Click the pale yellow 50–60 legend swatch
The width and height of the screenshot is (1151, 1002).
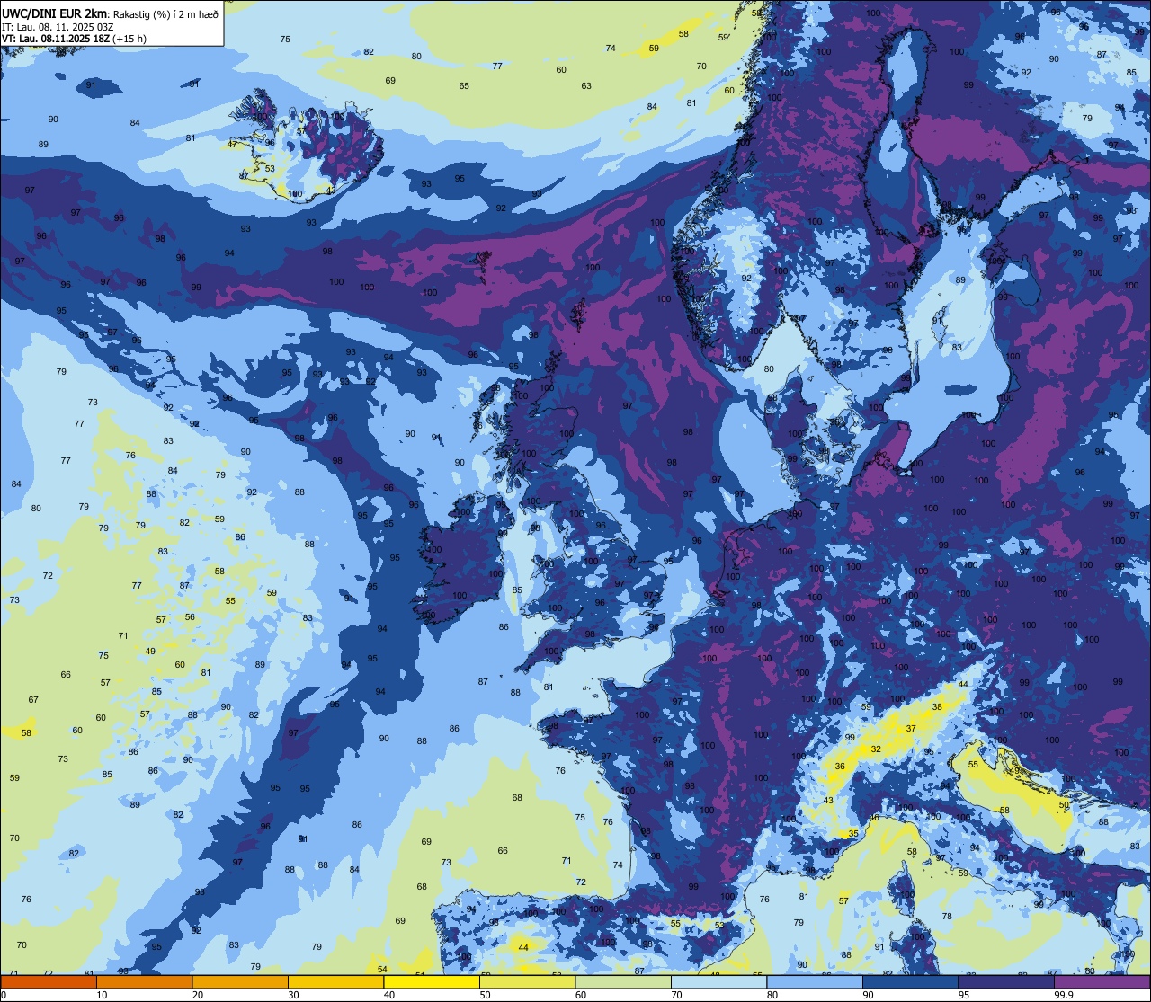[527, 981]
